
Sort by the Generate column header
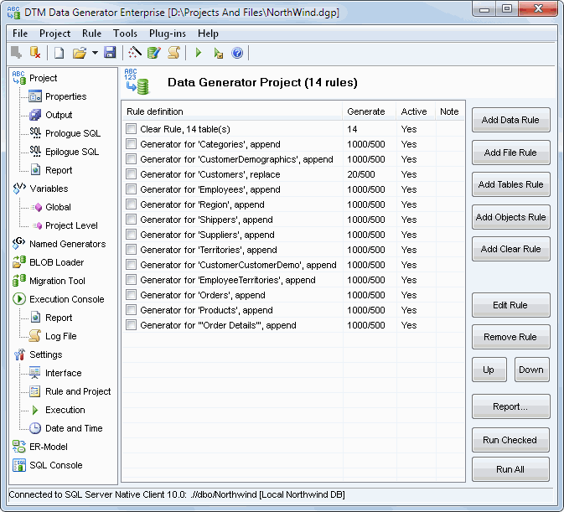pyautogui.click(x=370, y=111)
